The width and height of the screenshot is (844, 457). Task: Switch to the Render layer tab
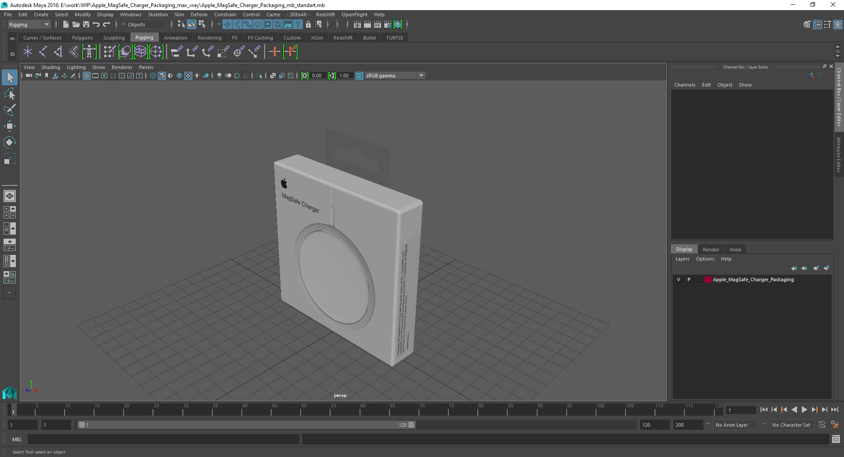pyautogui.click(x=711, y=249)
